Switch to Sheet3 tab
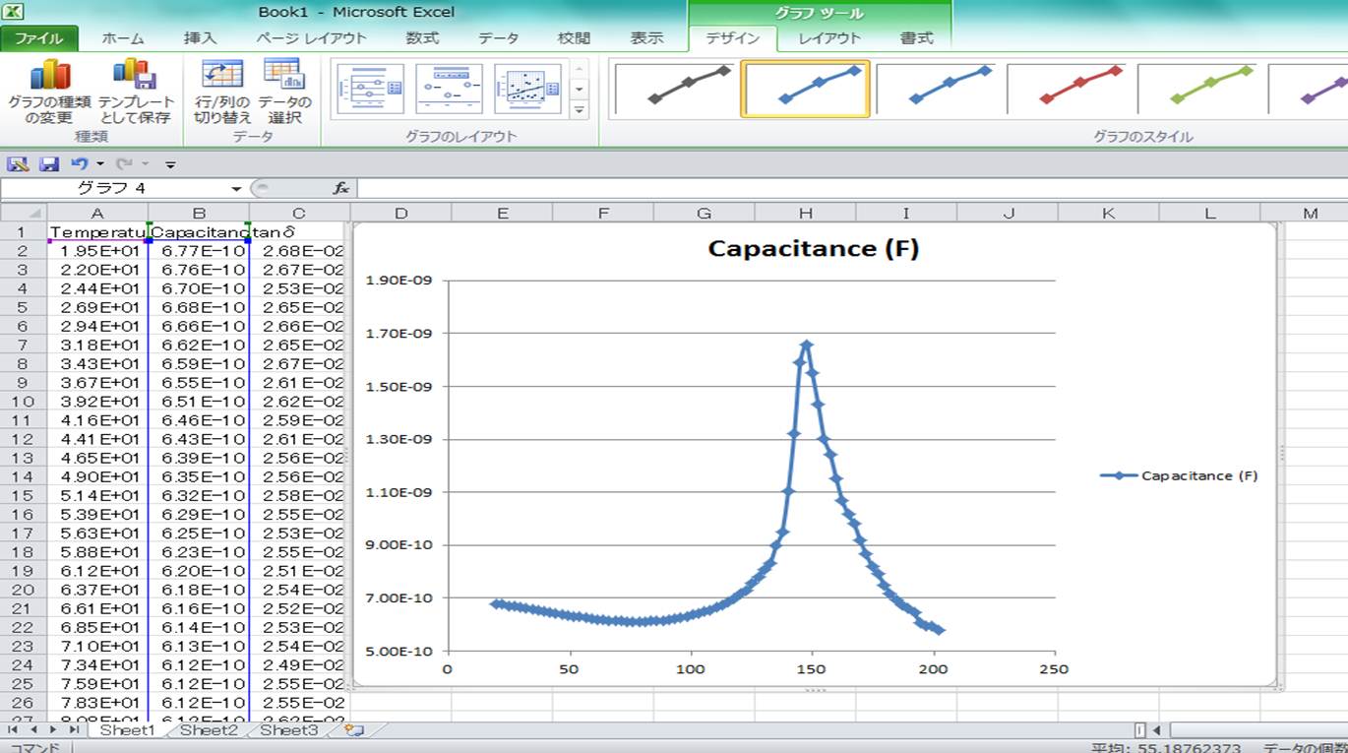The image size is (1348, 753). point(288,730)
